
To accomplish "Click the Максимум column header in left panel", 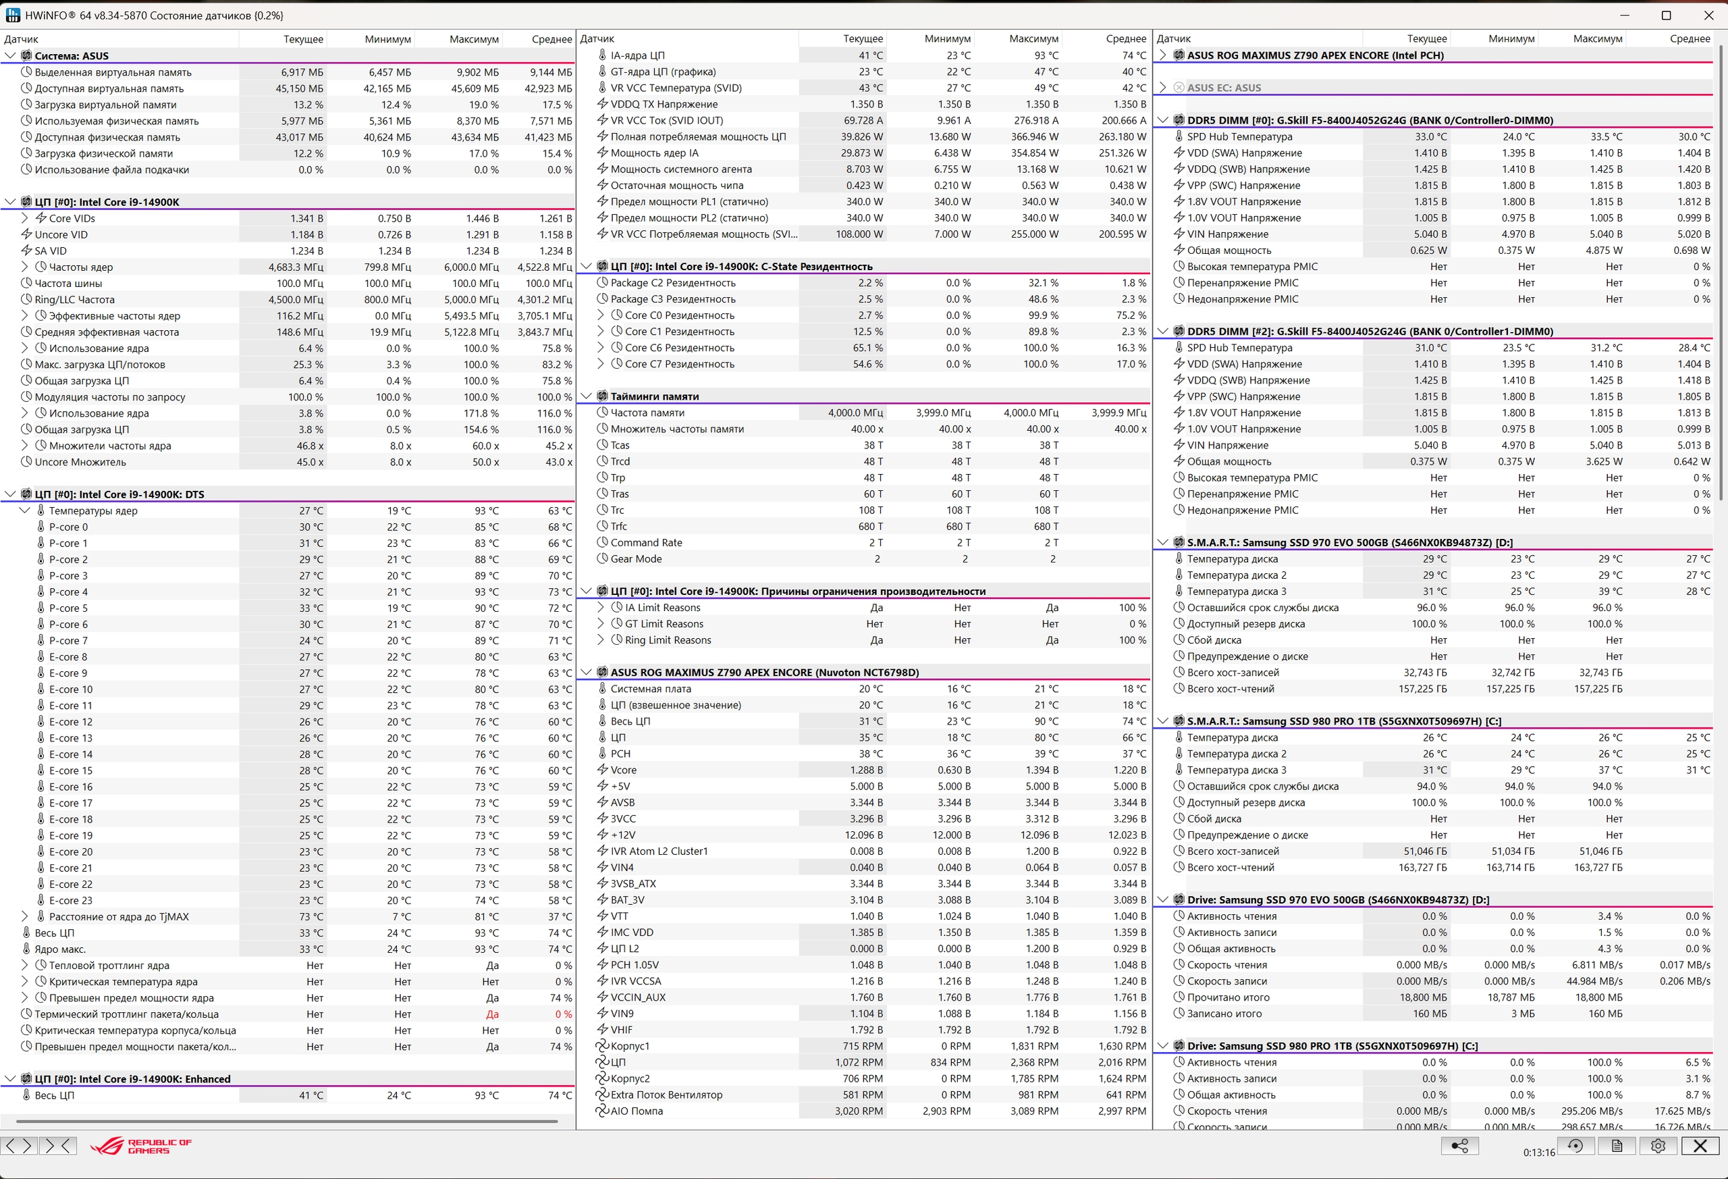I will point(473,38).
